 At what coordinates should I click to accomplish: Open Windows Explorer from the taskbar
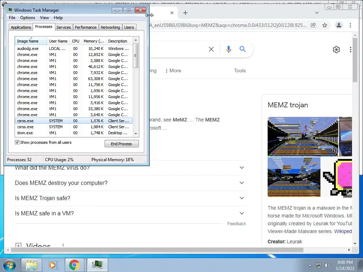[x=32, y=265]
